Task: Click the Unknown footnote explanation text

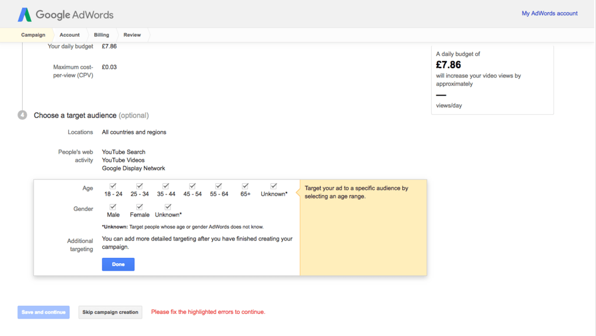Action: click(183, 227)
